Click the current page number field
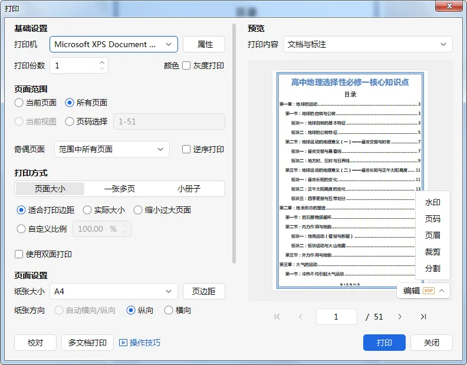 [337, 317]
